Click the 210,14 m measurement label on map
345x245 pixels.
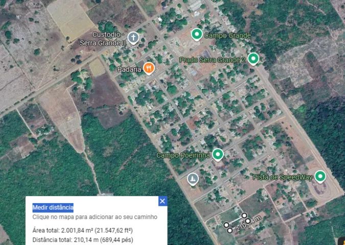coord(248,224)
